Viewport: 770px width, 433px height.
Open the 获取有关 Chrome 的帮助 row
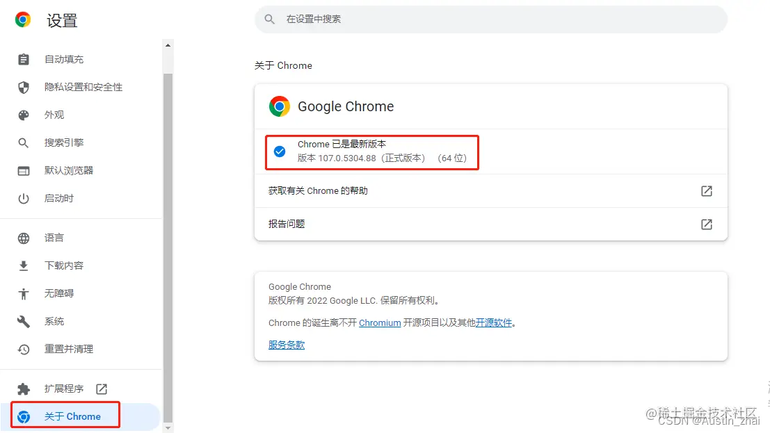point(491,191)
